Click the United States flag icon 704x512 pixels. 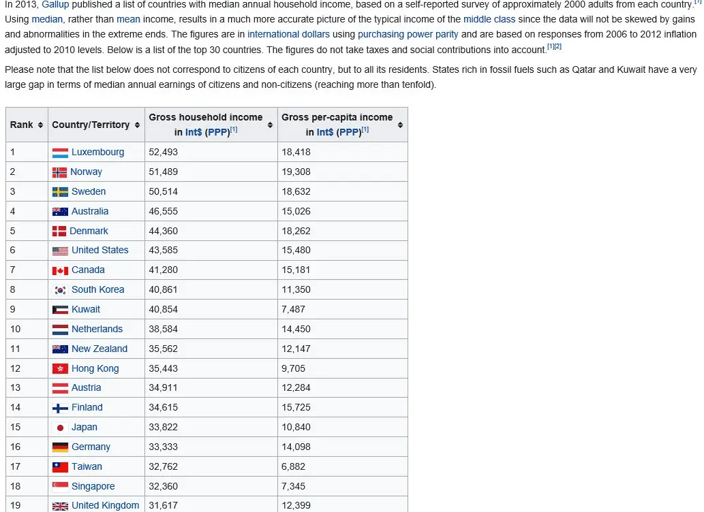tap(60, 251)
